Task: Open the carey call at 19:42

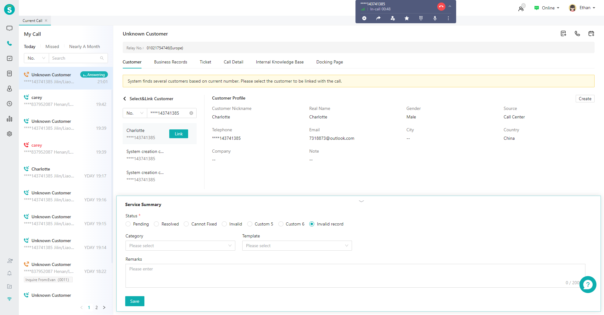Action: pyautogui.click(x=65, y=101)
